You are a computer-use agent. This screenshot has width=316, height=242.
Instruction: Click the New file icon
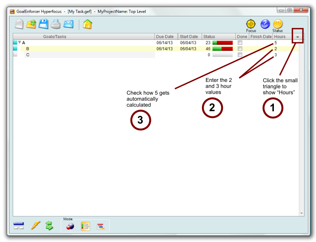[x=19, y=24]
